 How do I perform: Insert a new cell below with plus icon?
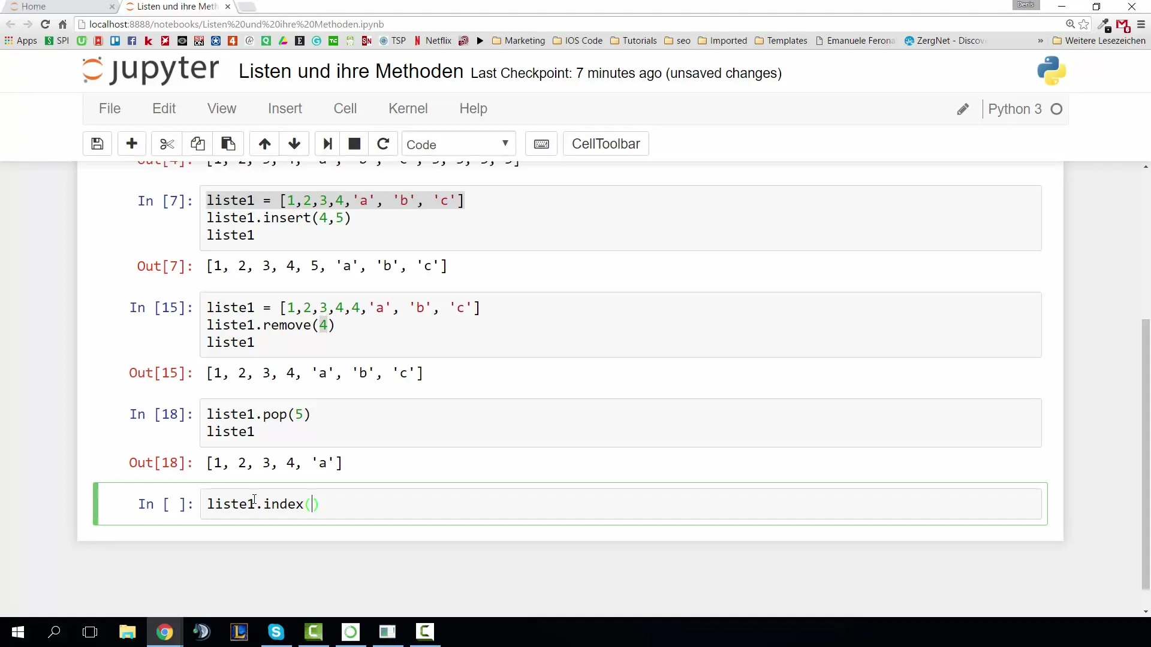pos(132,144)
